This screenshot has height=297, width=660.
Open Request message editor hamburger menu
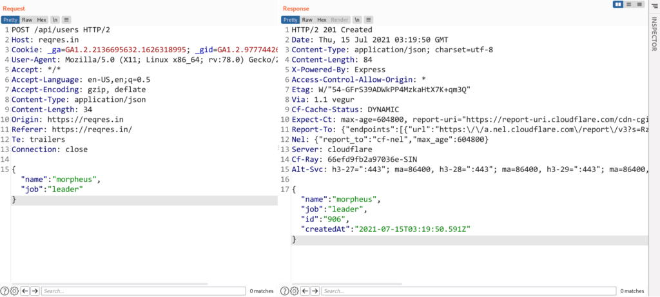click(67, 19)
